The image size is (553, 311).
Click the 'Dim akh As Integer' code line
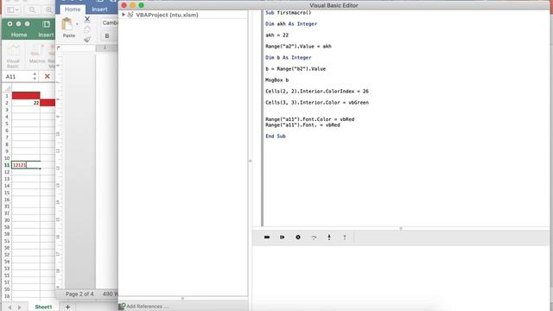(x=291, y=23)
